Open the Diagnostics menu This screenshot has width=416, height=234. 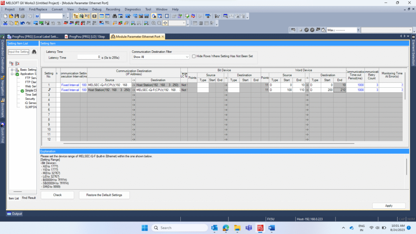pos(133,9)
